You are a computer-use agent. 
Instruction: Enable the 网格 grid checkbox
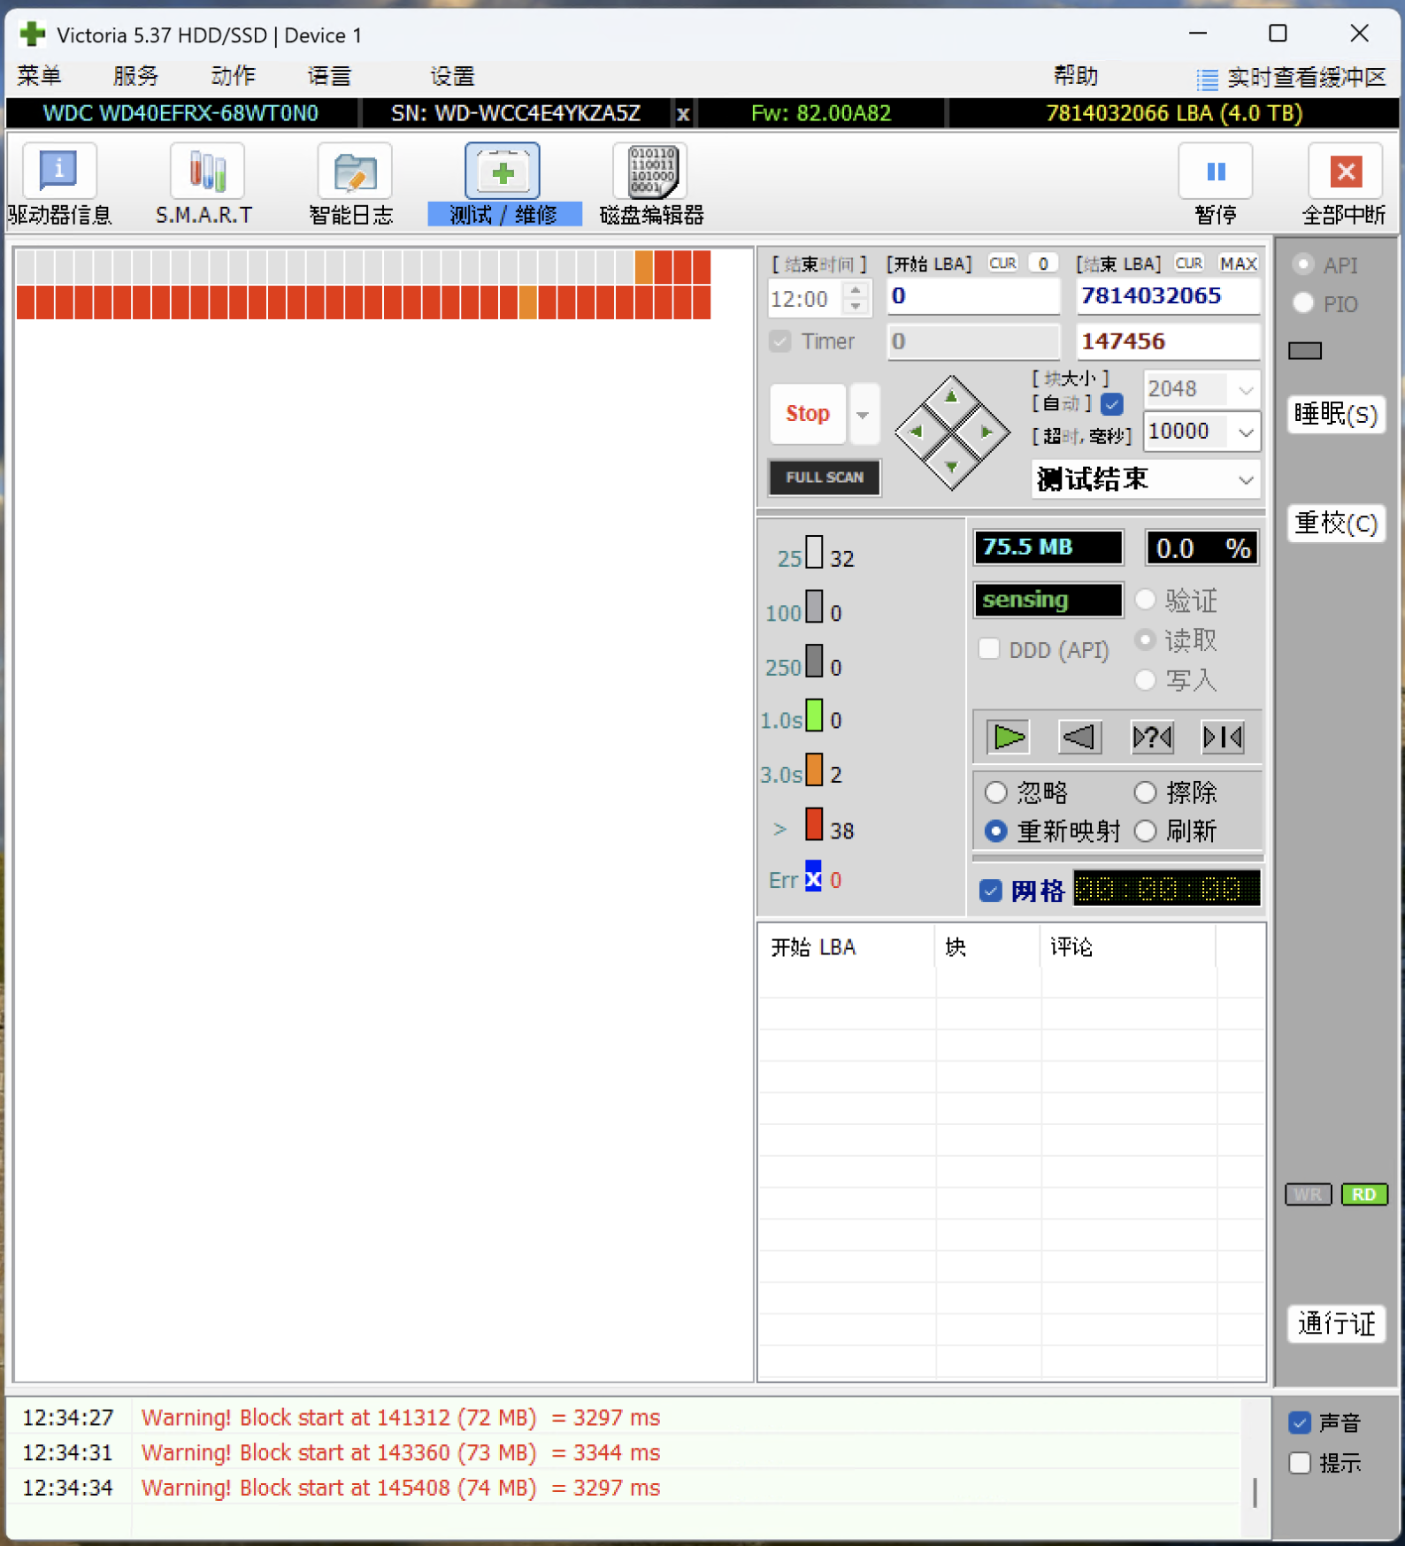click(991, 891)
